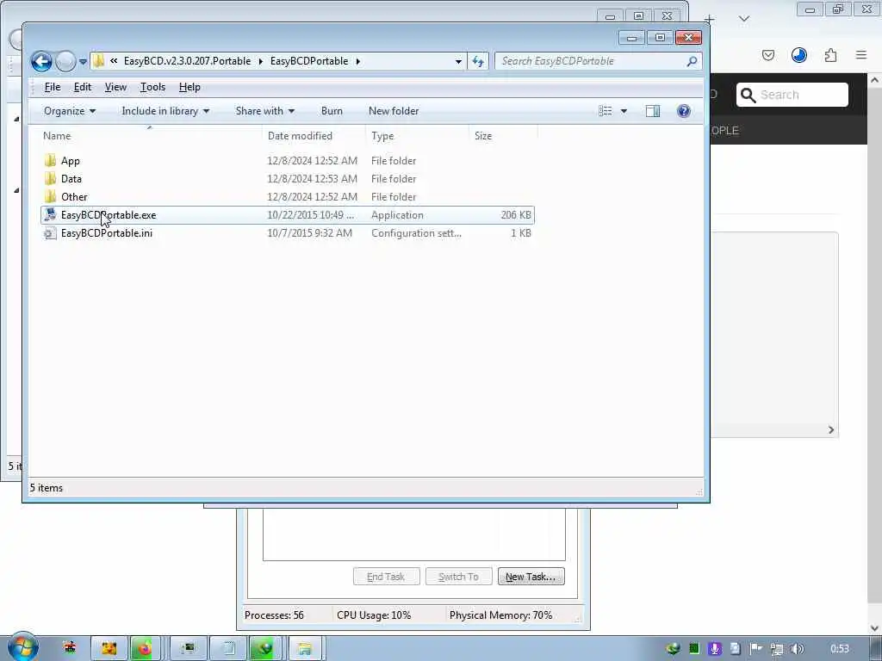Change your view using the view icon
The height and width of the screenshot is (661, 882).
[606, 111]
